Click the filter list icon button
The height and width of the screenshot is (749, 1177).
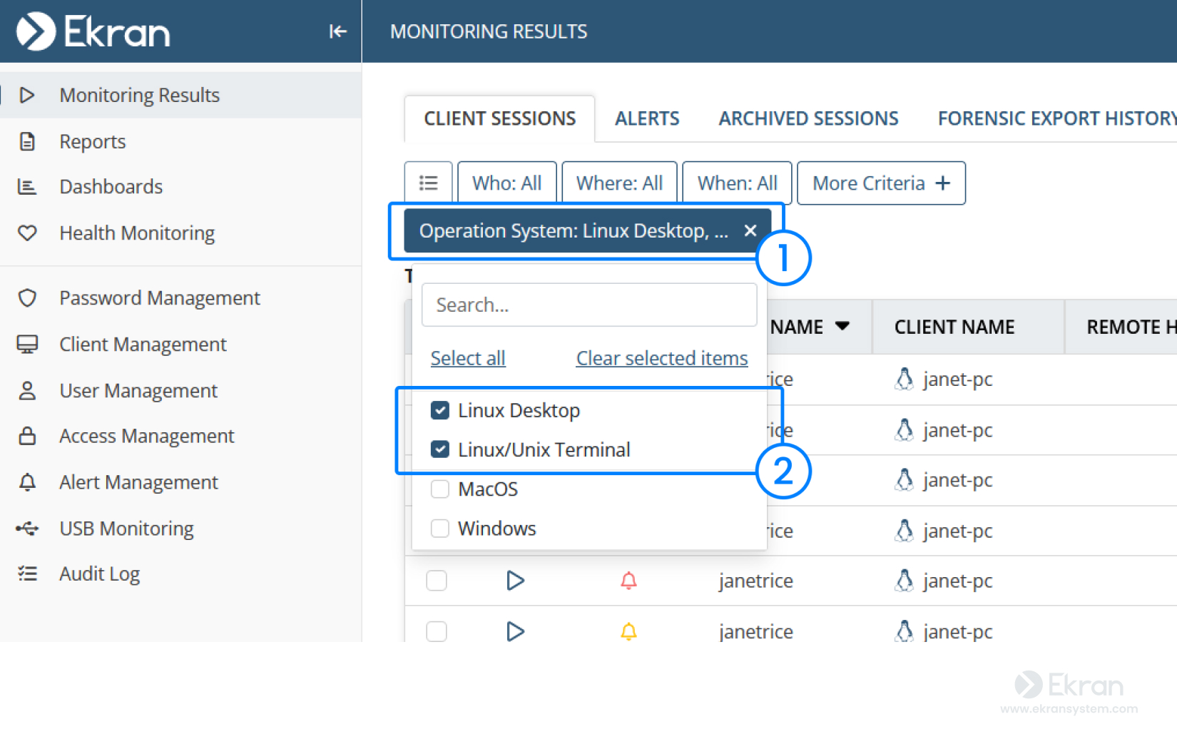(428, 183)
